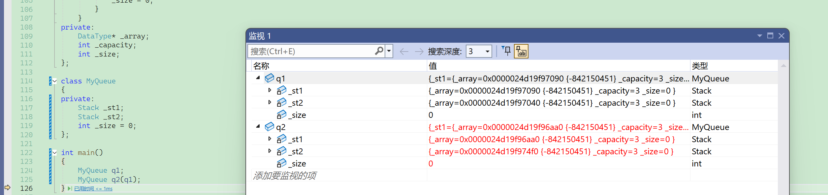
Task: Expand _st2 under q1
Action: tap(270, 102)
